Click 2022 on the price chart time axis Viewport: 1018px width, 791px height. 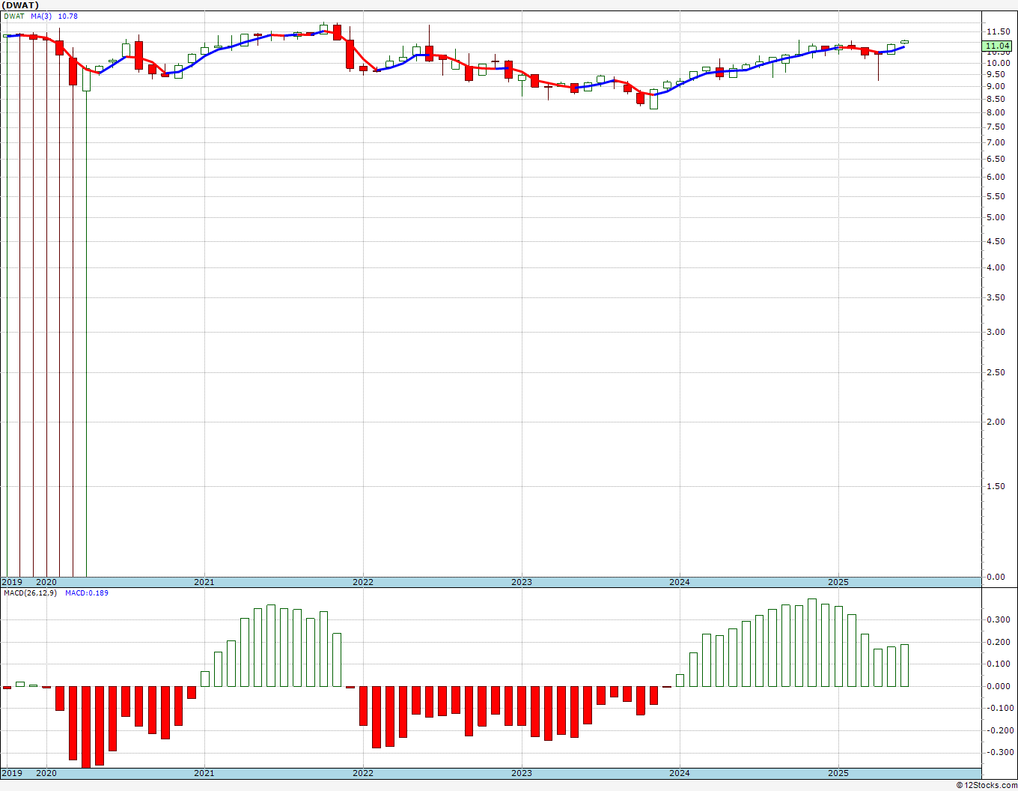point(363,582)
